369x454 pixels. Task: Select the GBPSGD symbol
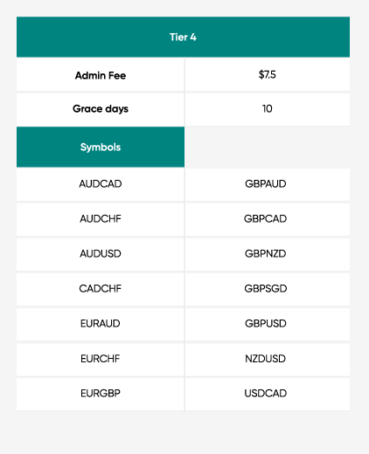point(268,289)
